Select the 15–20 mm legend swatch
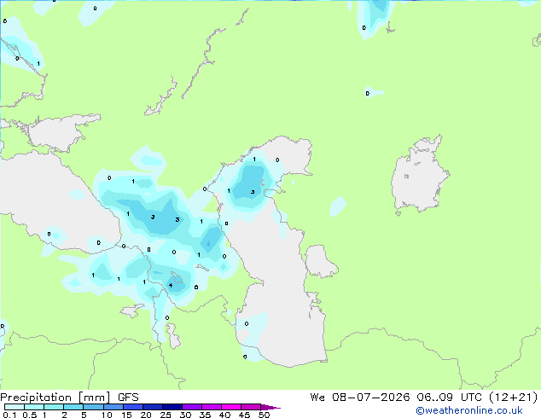The width and height of the screenshot is (541, 418). 133,407
